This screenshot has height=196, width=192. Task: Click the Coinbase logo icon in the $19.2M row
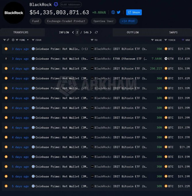click(33, 147)
